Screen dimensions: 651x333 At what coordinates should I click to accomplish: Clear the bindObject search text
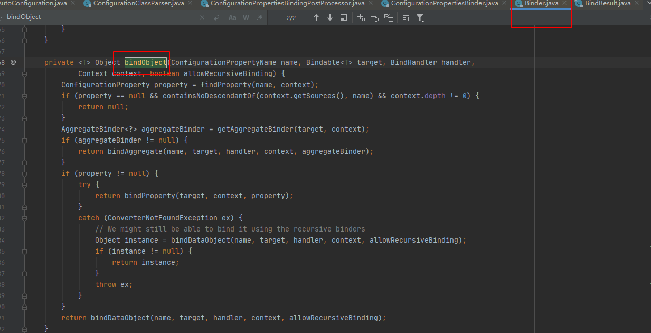(x=202, y=17)
